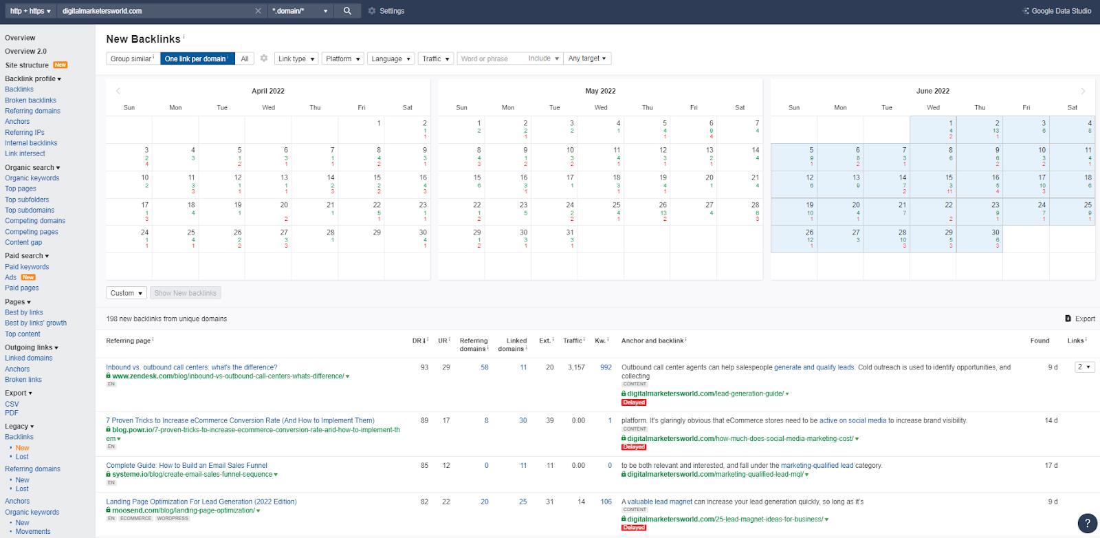Screen dimensions: 1100x538
Task: Open http + https protocol dropdown
Action: click(30, 11)
